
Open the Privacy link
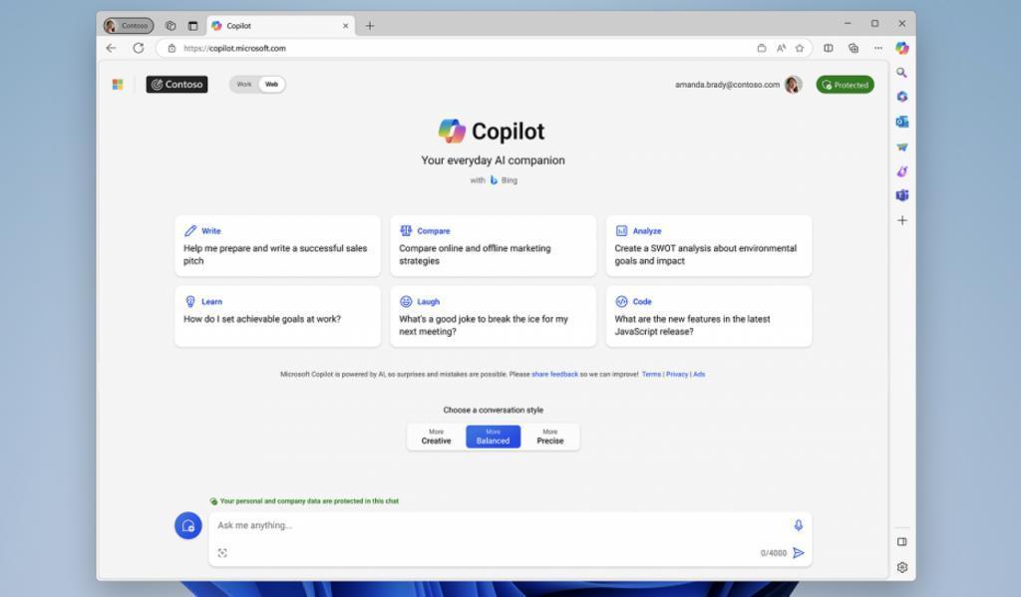(677, 375)
